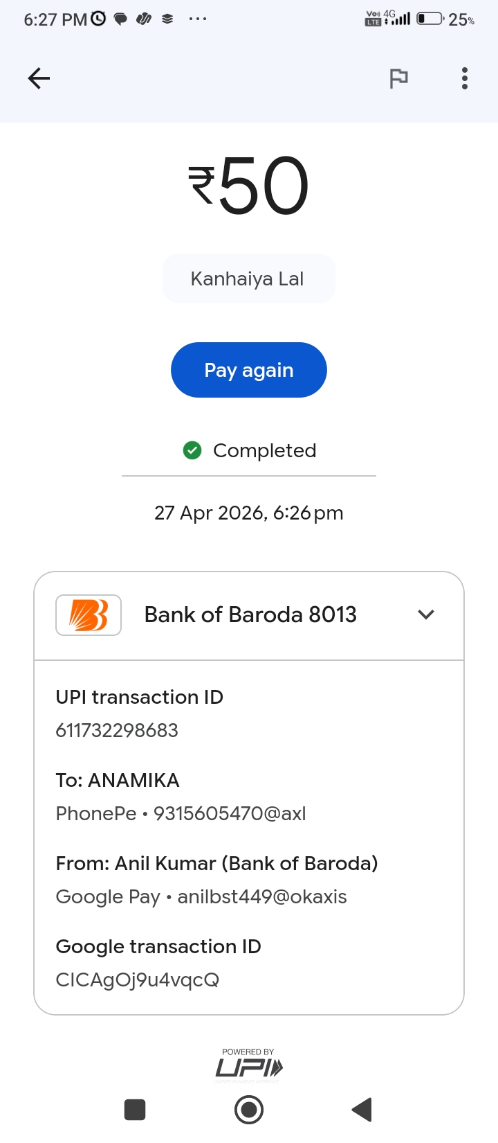
Task: Tap the green Completed checkmark icon
Action: (x=192, y=450)
